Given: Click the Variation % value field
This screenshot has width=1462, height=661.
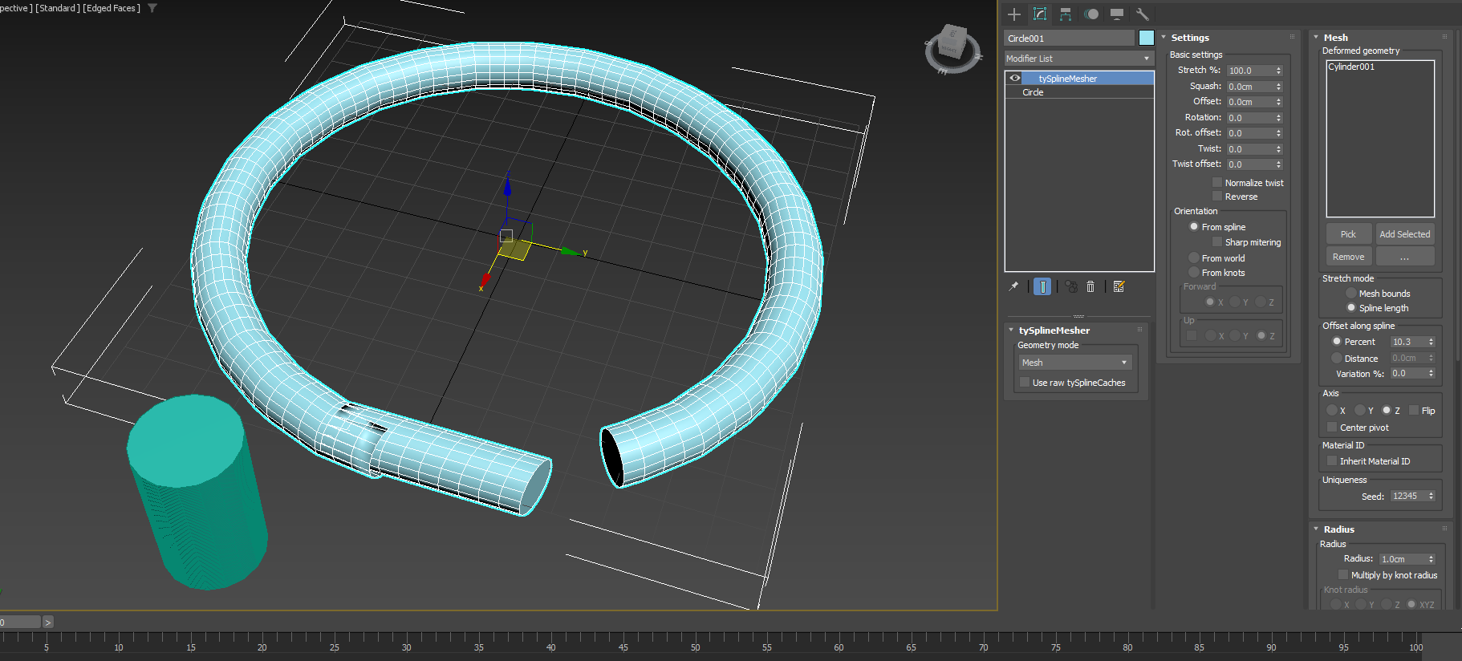Looking at the screenshot, I should (1407, 374).
